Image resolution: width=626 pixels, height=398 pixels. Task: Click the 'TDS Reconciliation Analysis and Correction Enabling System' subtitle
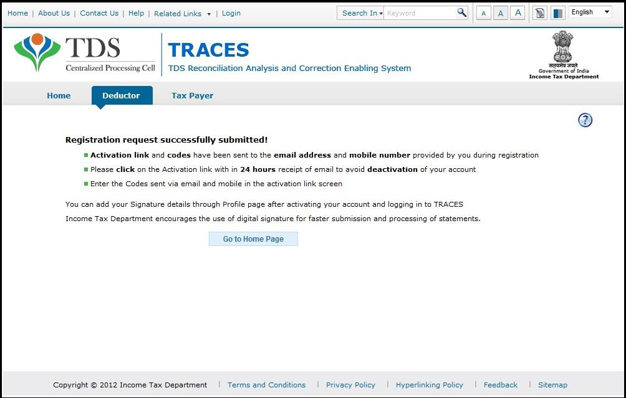coord(289,68)
